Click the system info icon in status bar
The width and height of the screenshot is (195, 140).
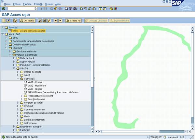165,137
